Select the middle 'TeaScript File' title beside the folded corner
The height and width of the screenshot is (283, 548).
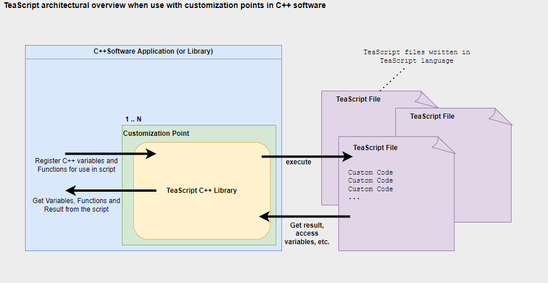point(432,116)
